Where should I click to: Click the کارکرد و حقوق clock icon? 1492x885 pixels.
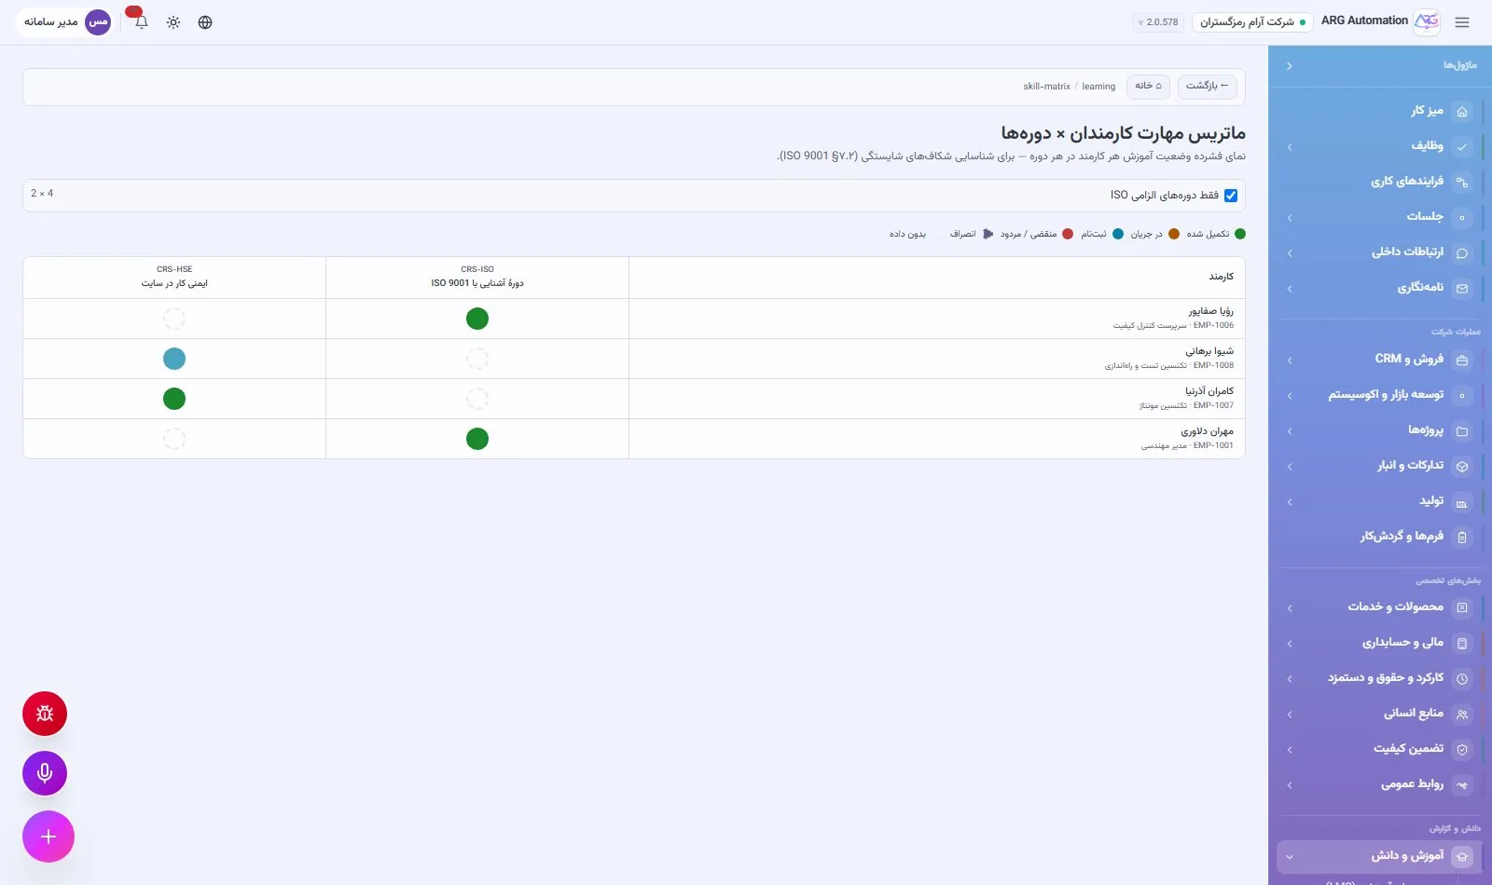[x=1462, y=679]
